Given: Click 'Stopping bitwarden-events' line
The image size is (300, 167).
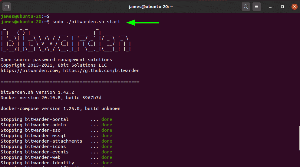Looking at the screenshot, I should point(56,152).
